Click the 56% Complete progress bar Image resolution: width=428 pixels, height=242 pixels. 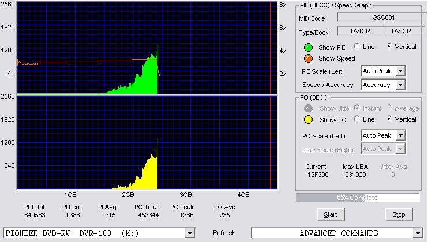tap(358, 198)
